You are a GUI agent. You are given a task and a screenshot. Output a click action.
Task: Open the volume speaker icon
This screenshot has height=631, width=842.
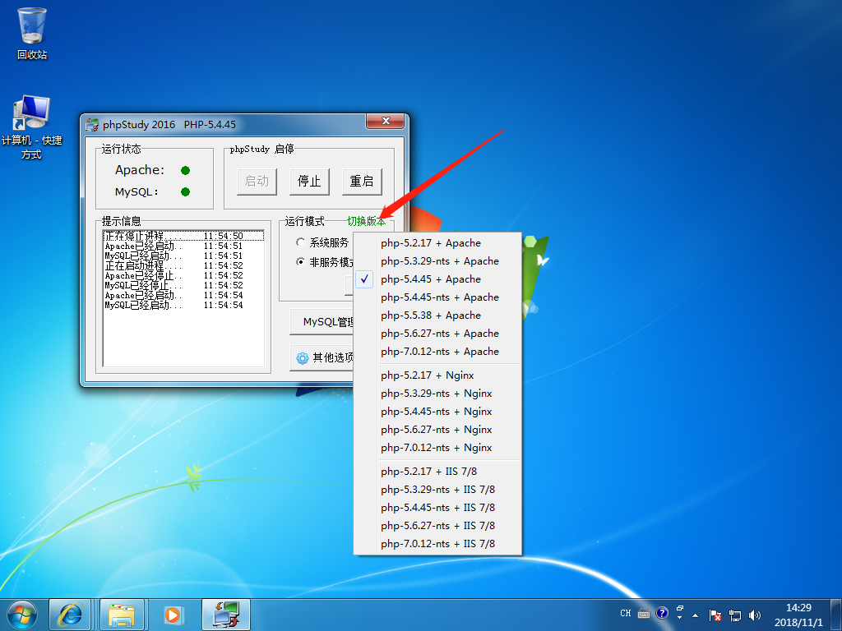(x=755, y=615)
